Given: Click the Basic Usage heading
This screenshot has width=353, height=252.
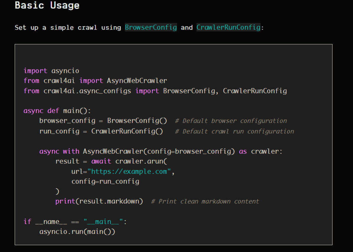Looking at the screenshot, I should pyautogui.click(x=47, y=5).
